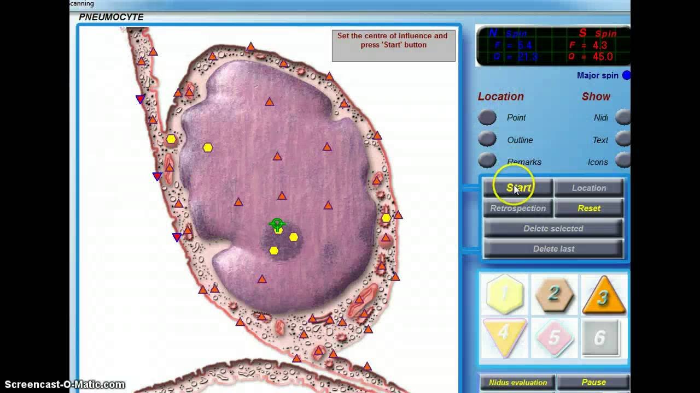Select Point location mode
700x393 pixels.
(x=487, y=117)
